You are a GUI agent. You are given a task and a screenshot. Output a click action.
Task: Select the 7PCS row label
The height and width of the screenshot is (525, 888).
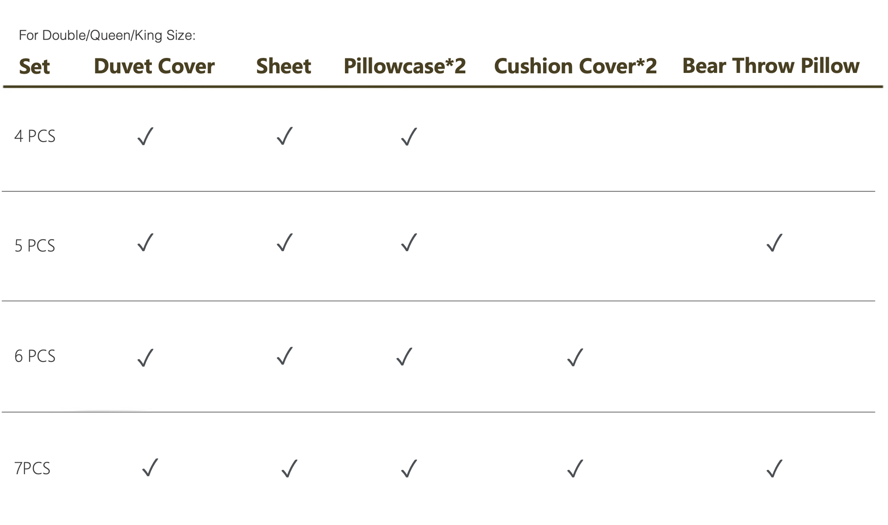(x=32, y=468)
